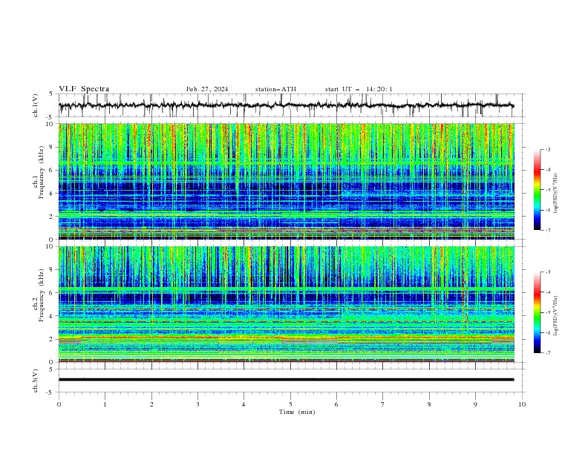Click the "-5" volt tick of ch.3(V) axis
The image size is (588, 454).
[x=50, y=392]
